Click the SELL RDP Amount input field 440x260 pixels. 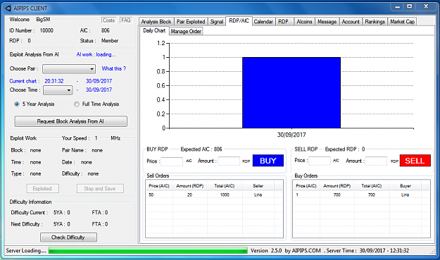[x=376, y=161]
